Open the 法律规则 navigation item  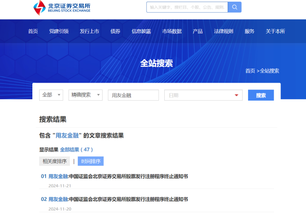[223, 31]
